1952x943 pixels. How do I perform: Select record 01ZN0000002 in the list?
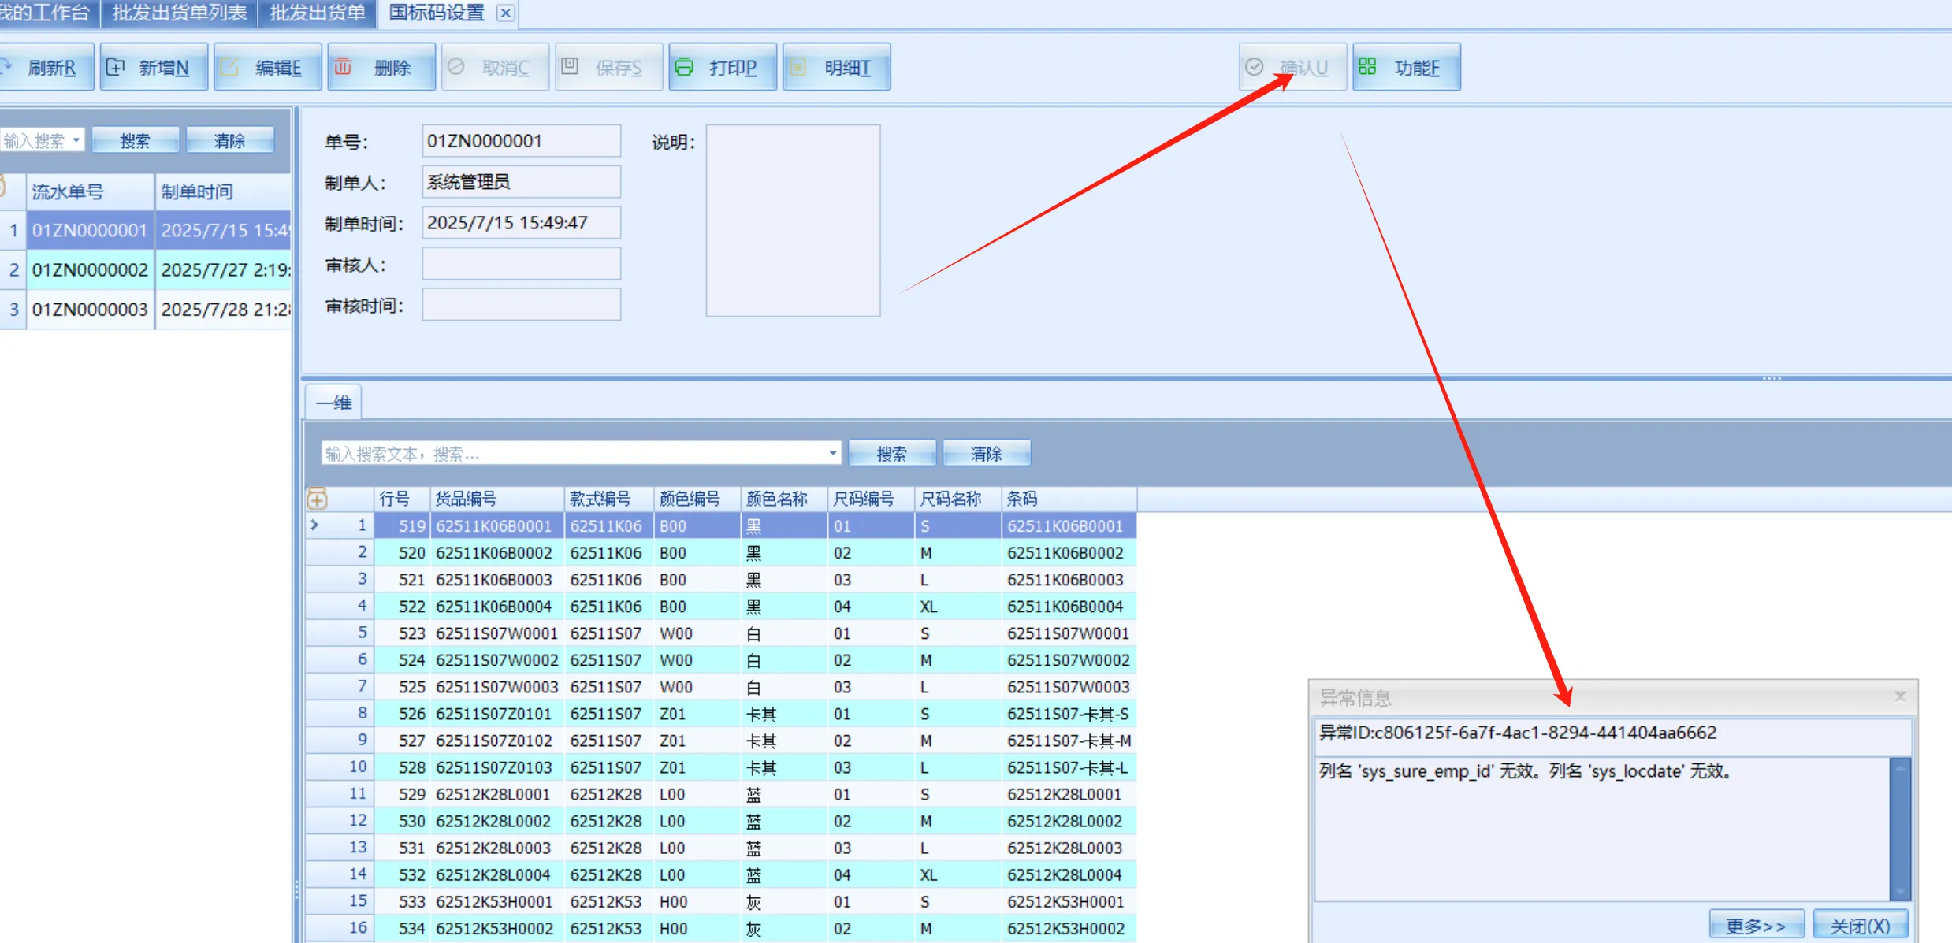click(90, 270)
